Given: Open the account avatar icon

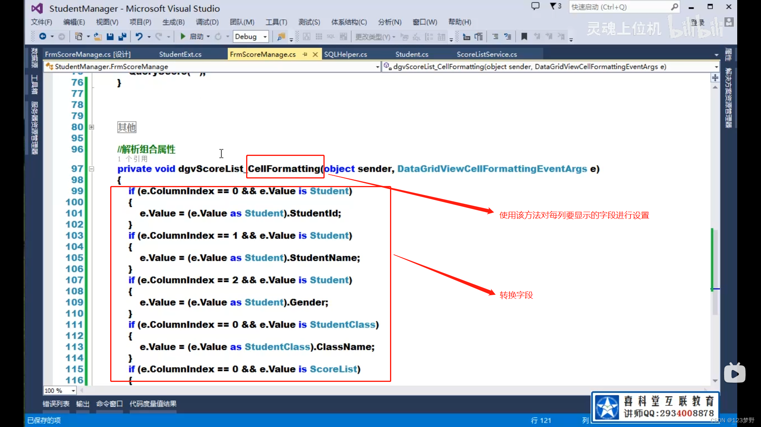Looking at the screenshot, I should pos(729,22).
